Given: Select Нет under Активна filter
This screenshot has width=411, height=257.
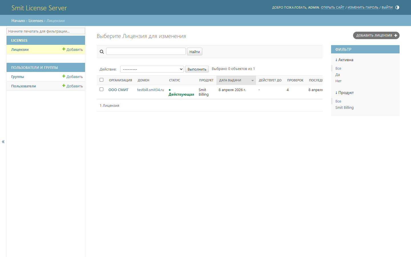Looking at the screenshot, I should click(x=339, y=81).
